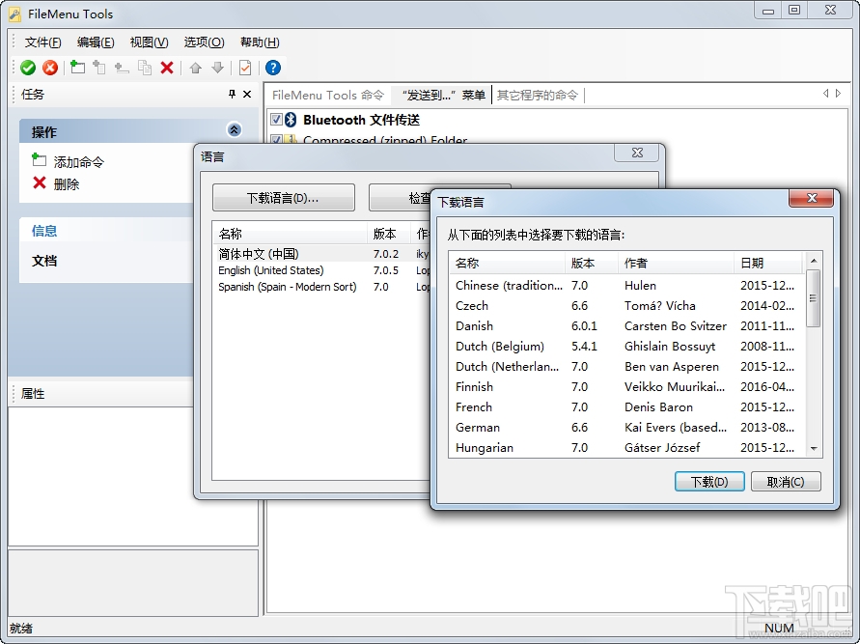Viewport: 860px width, 644px height.
Task: Click the red X delete toolbar icon
Action: (x=167, y=68)
